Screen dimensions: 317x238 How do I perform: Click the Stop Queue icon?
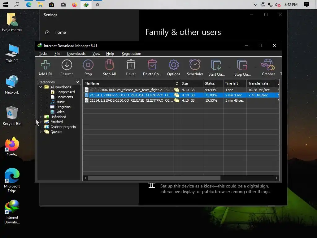pyautogui.click(x=242, y=68)
